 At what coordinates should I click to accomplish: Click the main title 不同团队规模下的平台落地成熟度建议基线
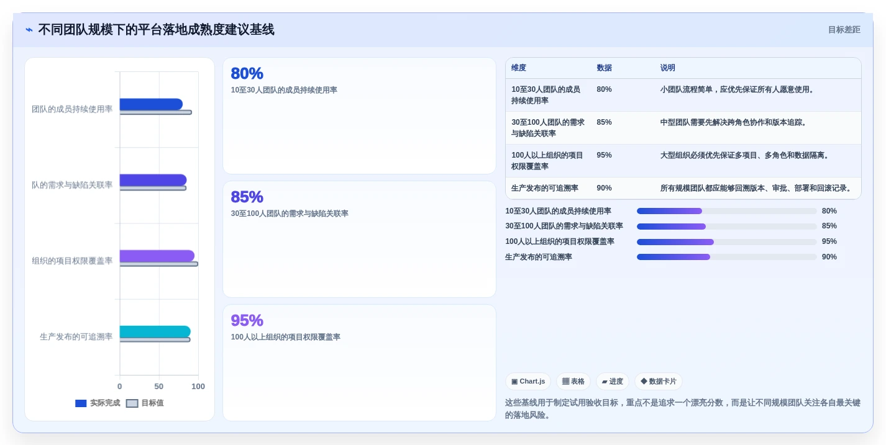coord(156,30)
